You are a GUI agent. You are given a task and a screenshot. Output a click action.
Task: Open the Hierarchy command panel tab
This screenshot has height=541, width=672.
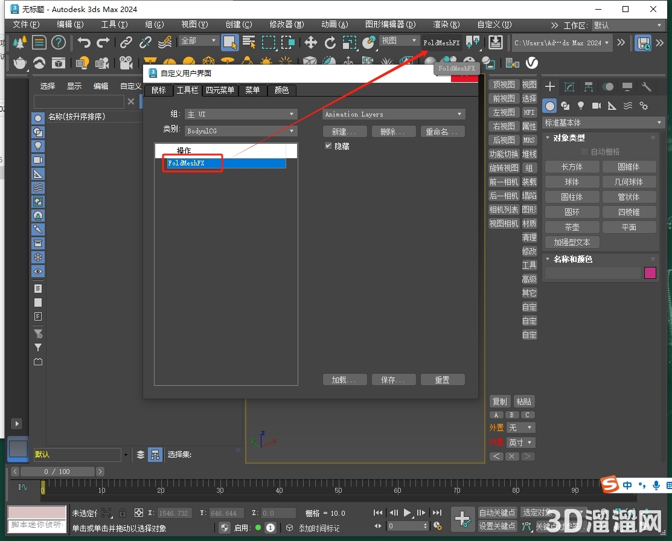coord(589,87)
